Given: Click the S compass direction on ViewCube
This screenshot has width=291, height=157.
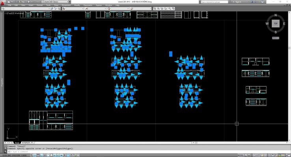Looking at the screenshot, I should click(x=275, y=32).
